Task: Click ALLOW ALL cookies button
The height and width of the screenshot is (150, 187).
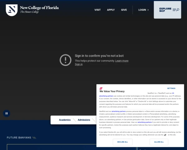Action: 159,142
